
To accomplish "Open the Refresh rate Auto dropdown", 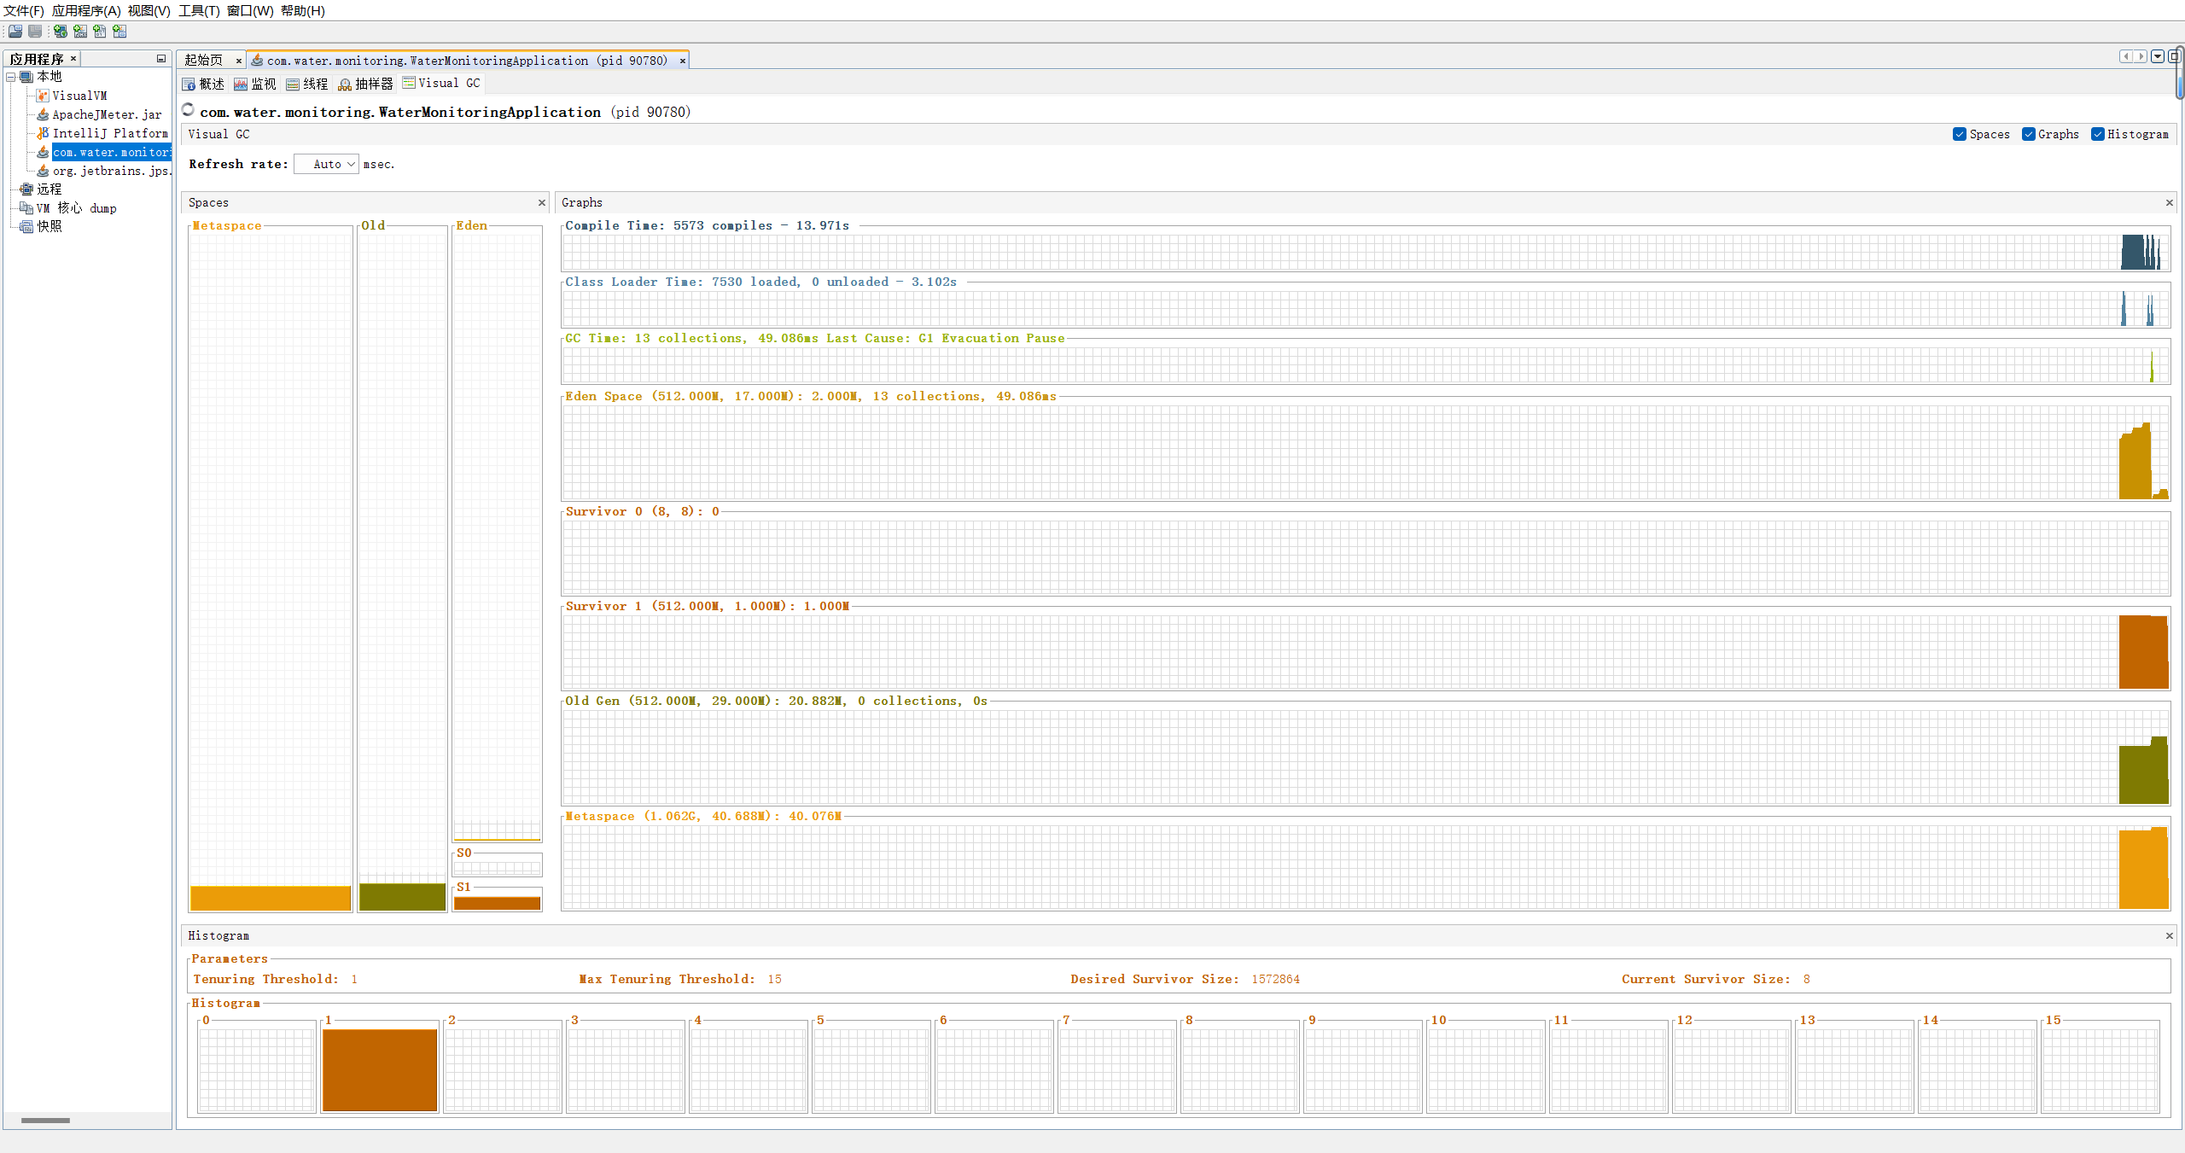I will coord(327,164).
